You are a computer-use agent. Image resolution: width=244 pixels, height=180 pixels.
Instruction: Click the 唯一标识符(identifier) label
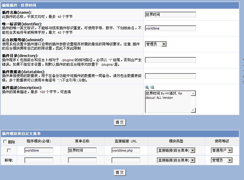(x=22, y=24)
